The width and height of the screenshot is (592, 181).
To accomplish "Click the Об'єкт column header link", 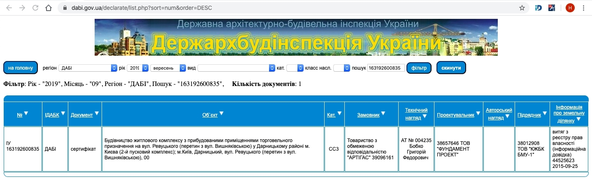I will 210,115.
